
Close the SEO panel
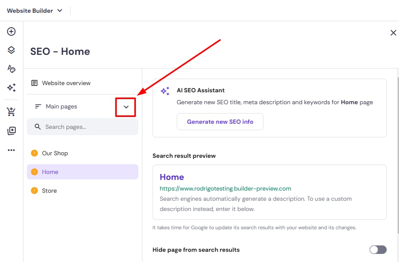tap(393, 33)
